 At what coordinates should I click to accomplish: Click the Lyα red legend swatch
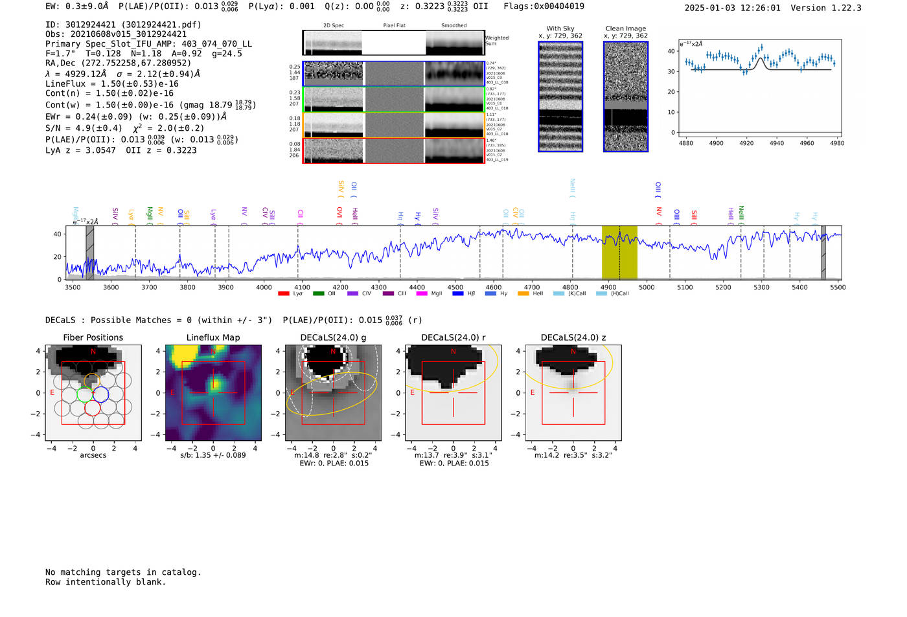pyautogui.click(x=283, y=294)
